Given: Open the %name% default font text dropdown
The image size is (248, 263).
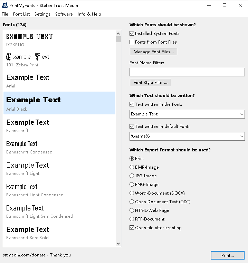Looking at the screenshot, I should coord(241,136).
